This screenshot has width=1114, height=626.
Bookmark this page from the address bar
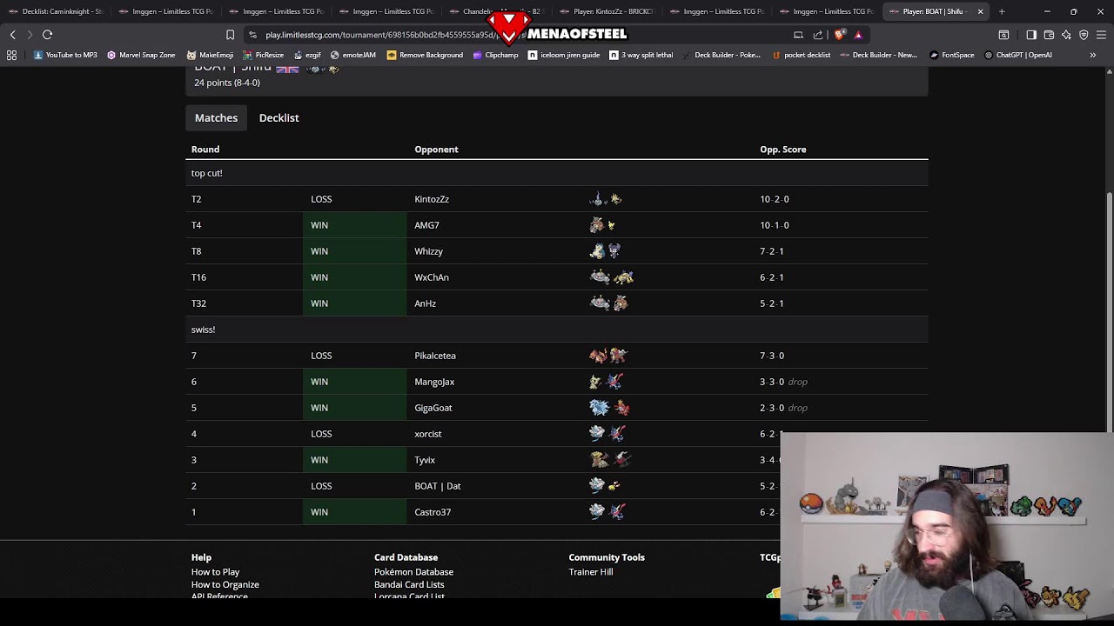click(x=230, y=35)
